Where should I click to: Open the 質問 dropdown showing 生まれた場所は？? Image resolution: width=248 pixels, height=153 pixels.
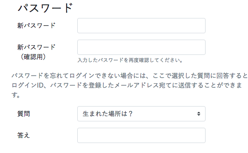tap(141, 114)
